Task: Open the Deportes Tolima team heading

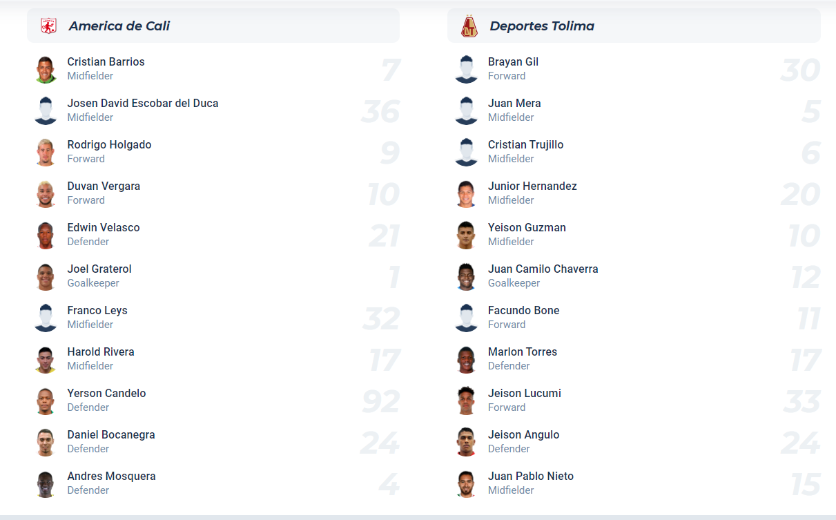Action: click(x=541, y=26)
